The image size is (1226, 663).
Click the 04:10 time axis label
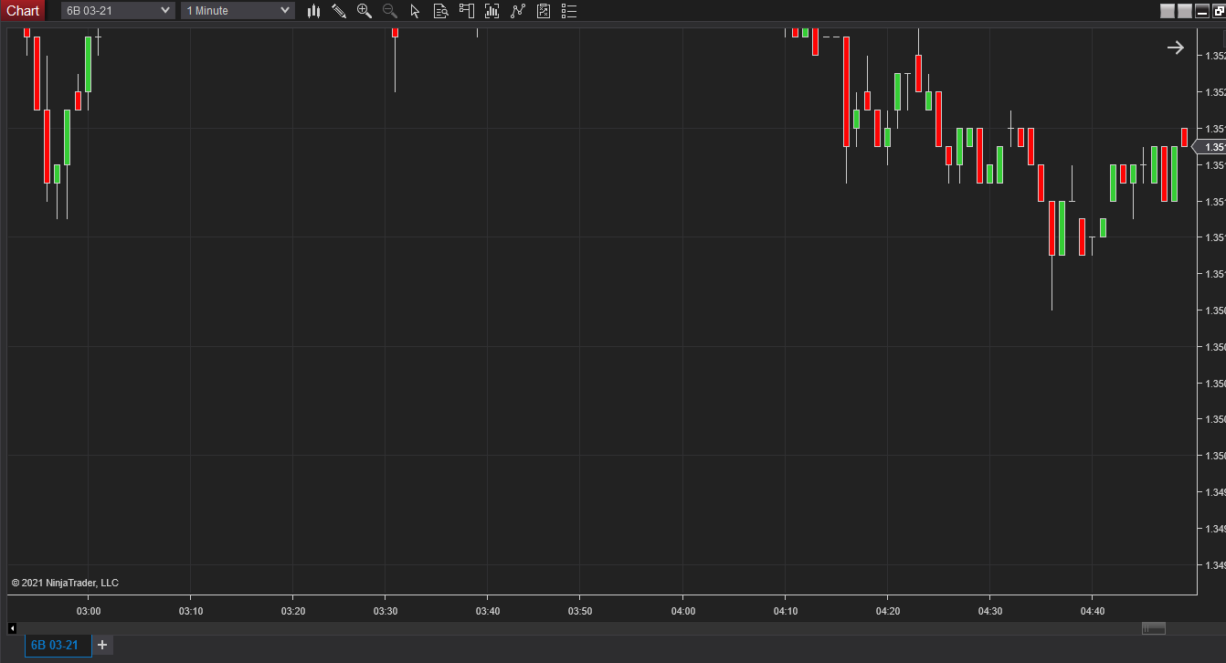pyautogui.click(x=786, y=611)
